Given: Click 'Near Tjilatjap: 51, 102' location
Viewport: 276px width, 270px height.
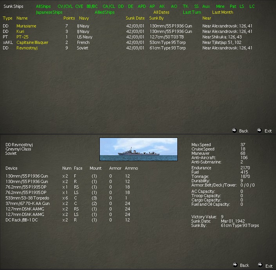Looking at the screenshot, I should point(222,42).
